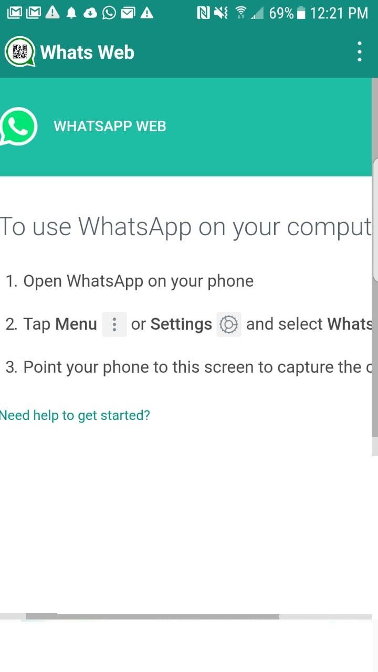Image resolution: width=378 pixels, height=672 pixels.
Task: Tap the envelope mail notification icon
Action: pos(128,13)
